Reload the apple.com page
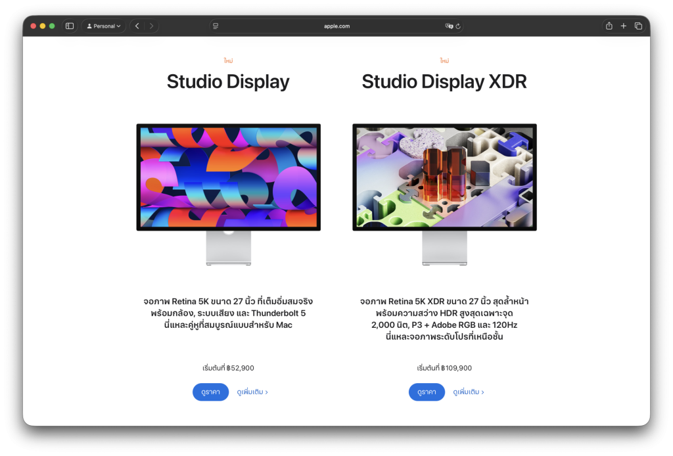The image size is (673, 456). pos(458,26)
